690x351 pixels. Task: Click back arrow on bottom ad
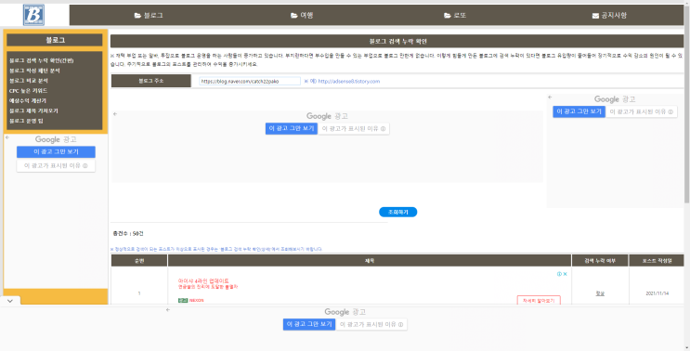(168, 310)
